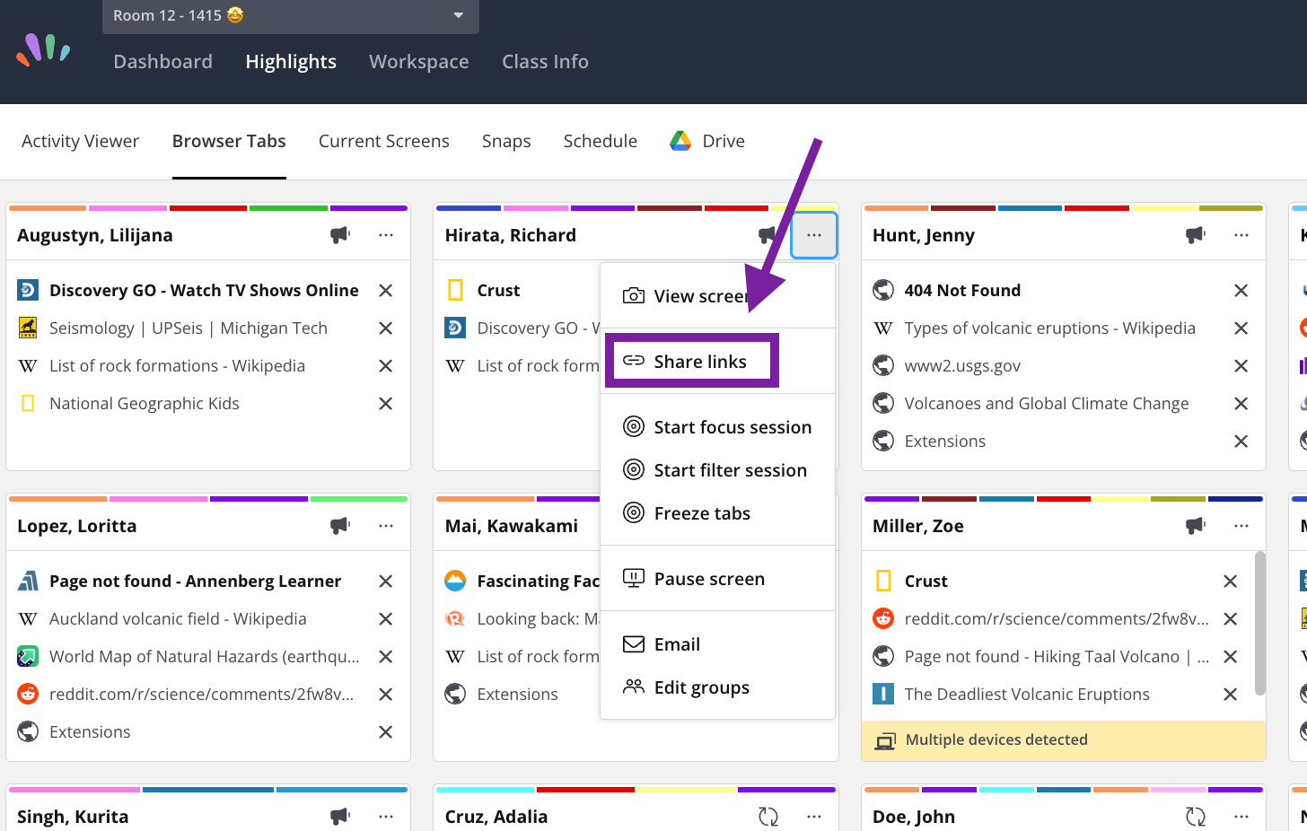Click megaphone icon for Miller, Zoe
Viewport: 1307px width, 831px height.
tap(1196, 526)
